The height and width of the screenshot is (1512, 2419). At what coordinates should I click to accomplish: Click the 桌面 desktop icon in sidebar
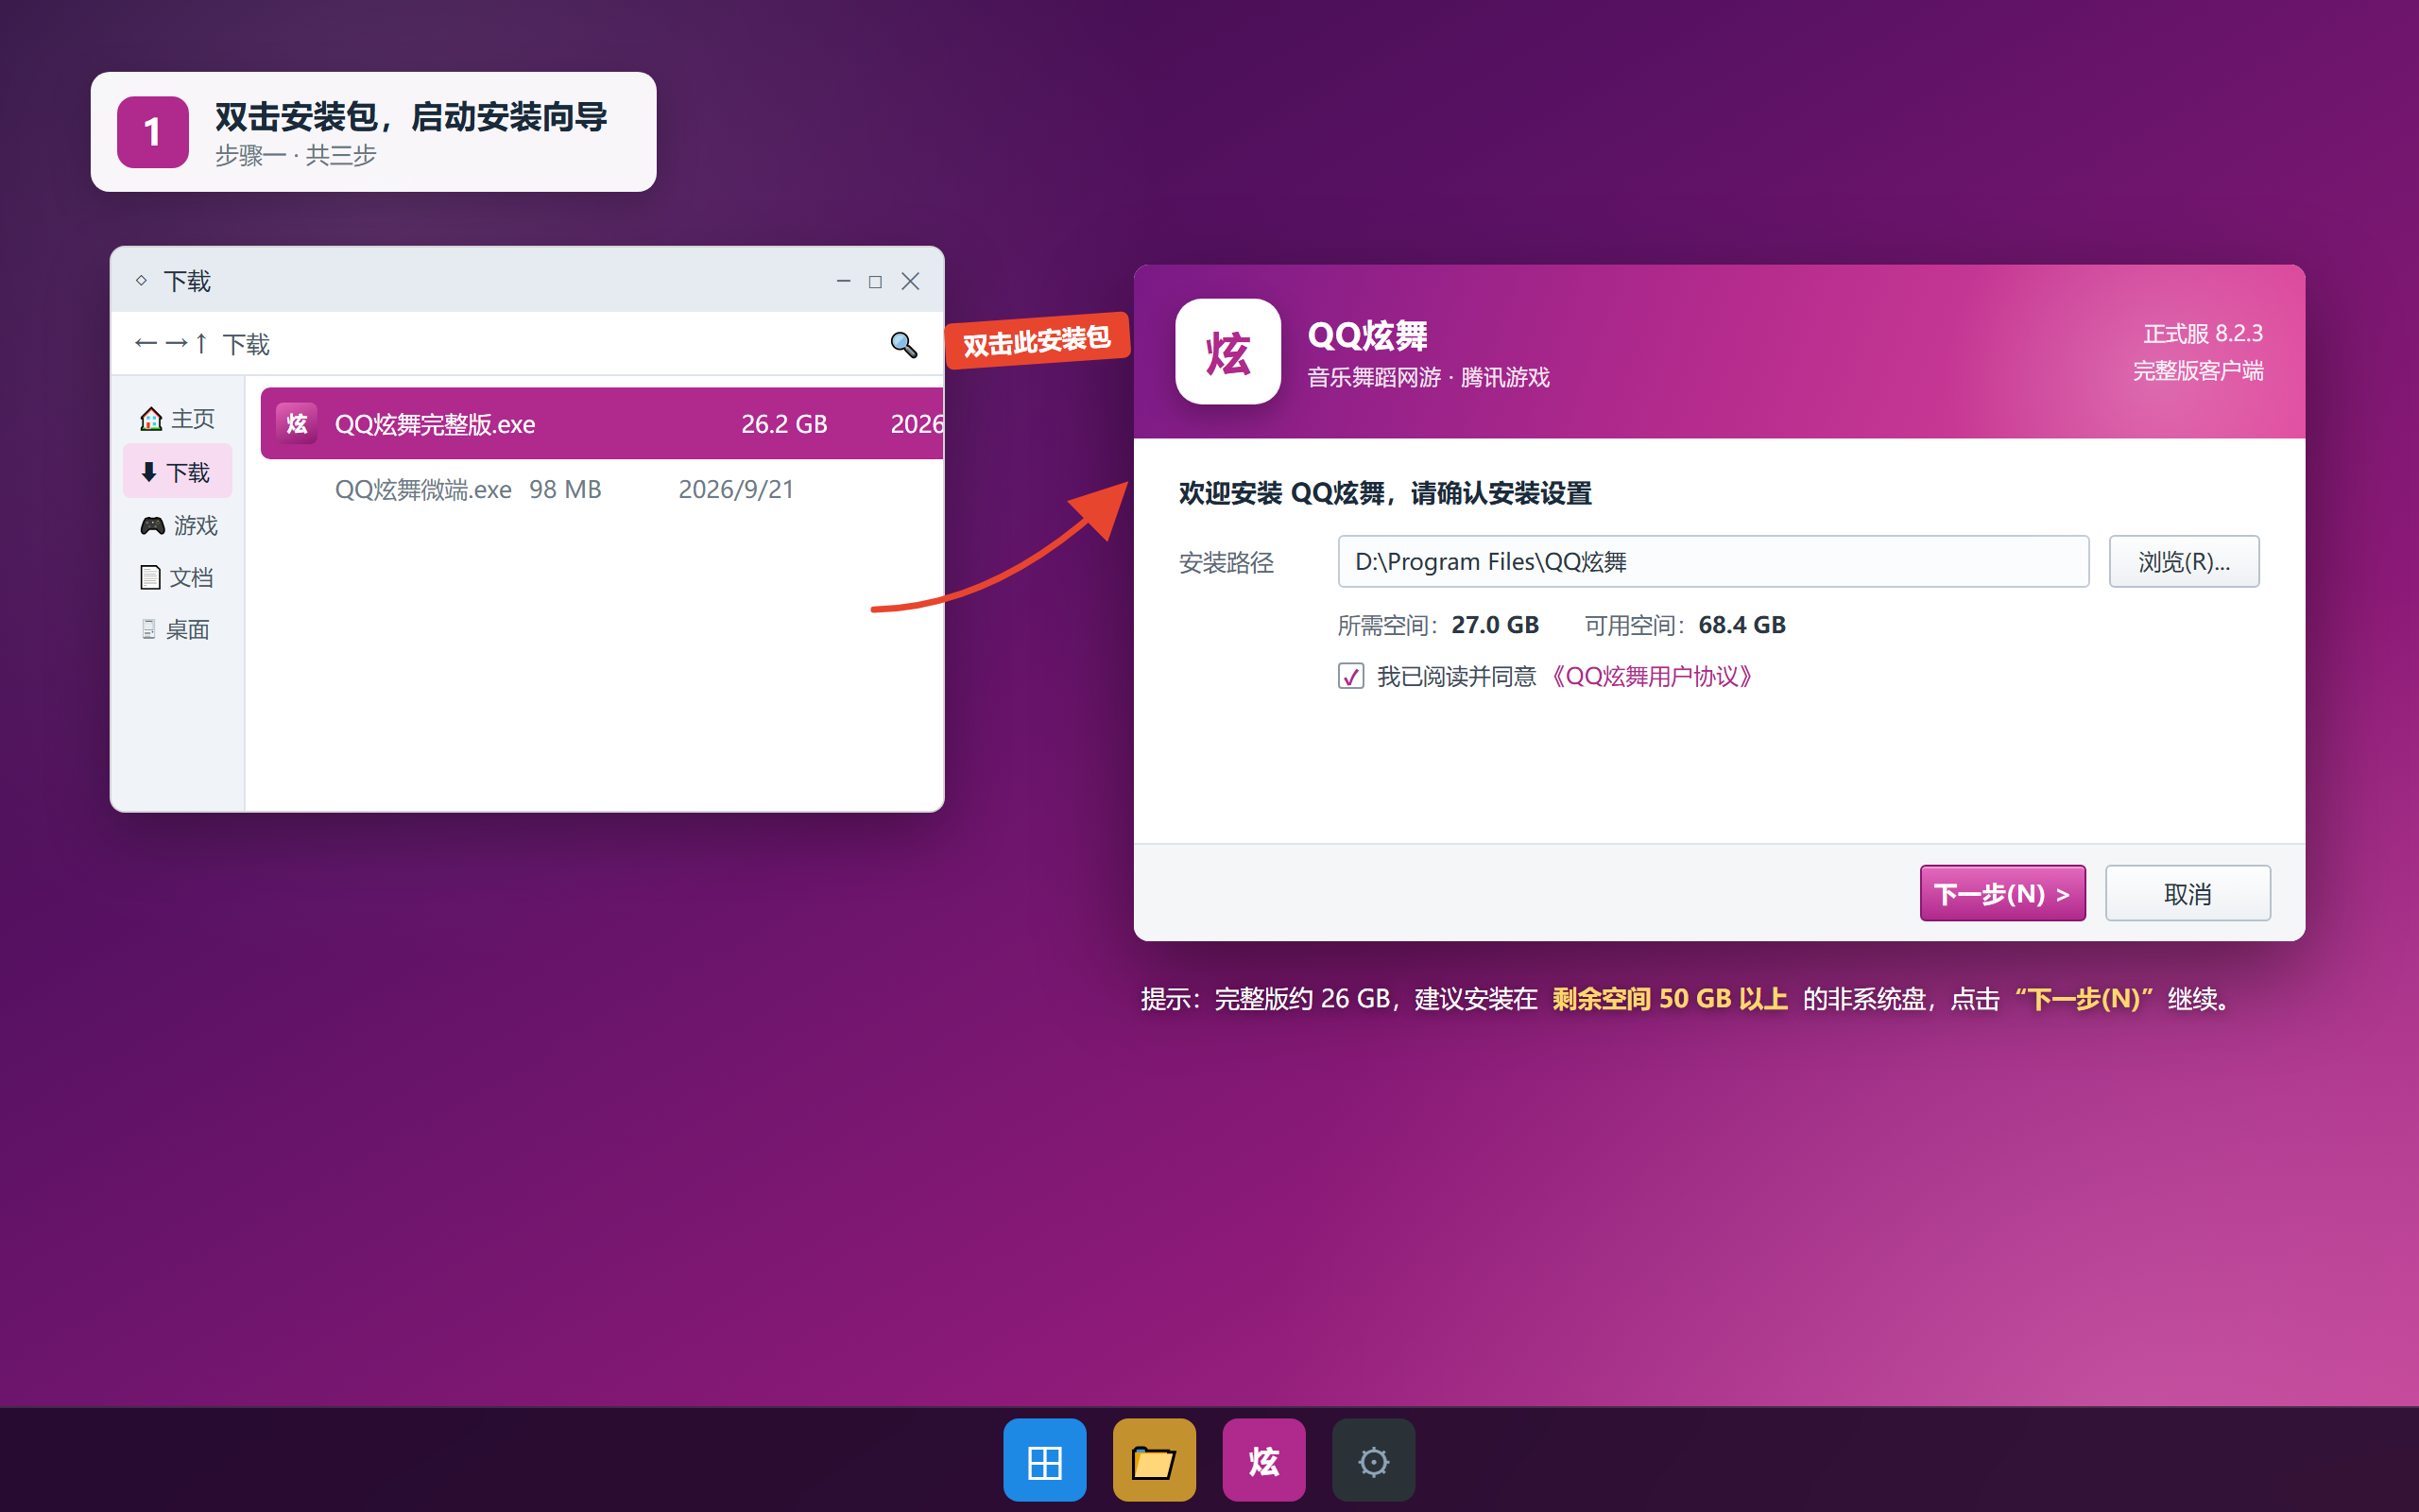coord(148,629)
